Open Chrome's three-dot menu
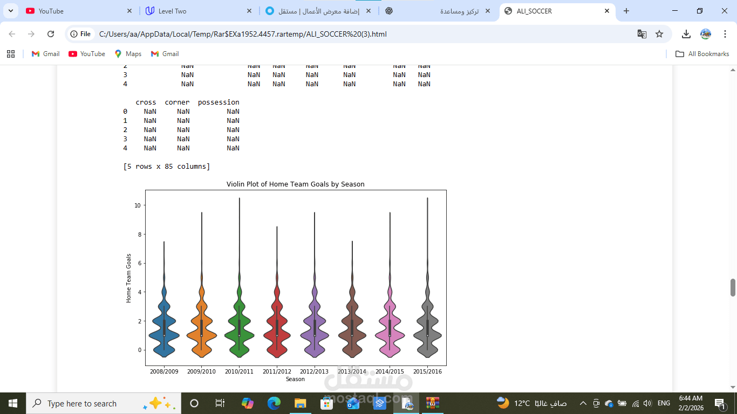 point(725,33)
